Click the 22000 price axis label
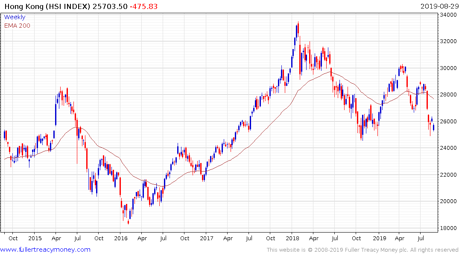The width and height of the screenshot is (459, 256). click(448, 175)
